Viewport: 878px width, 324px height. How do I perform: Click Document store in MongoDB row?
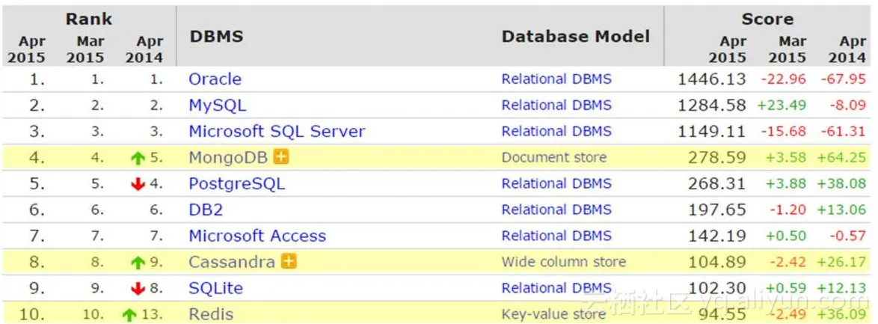553,158
